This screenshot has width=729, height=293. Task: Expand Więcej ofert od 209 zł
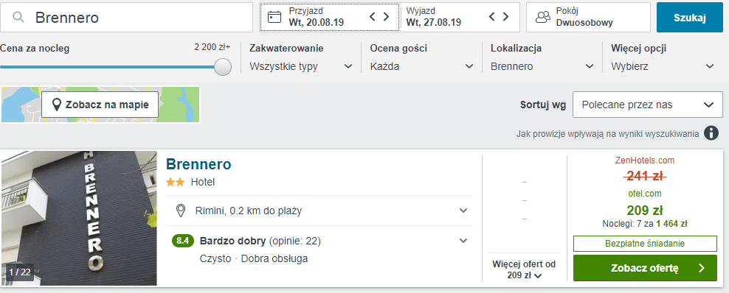click(525, 269)
